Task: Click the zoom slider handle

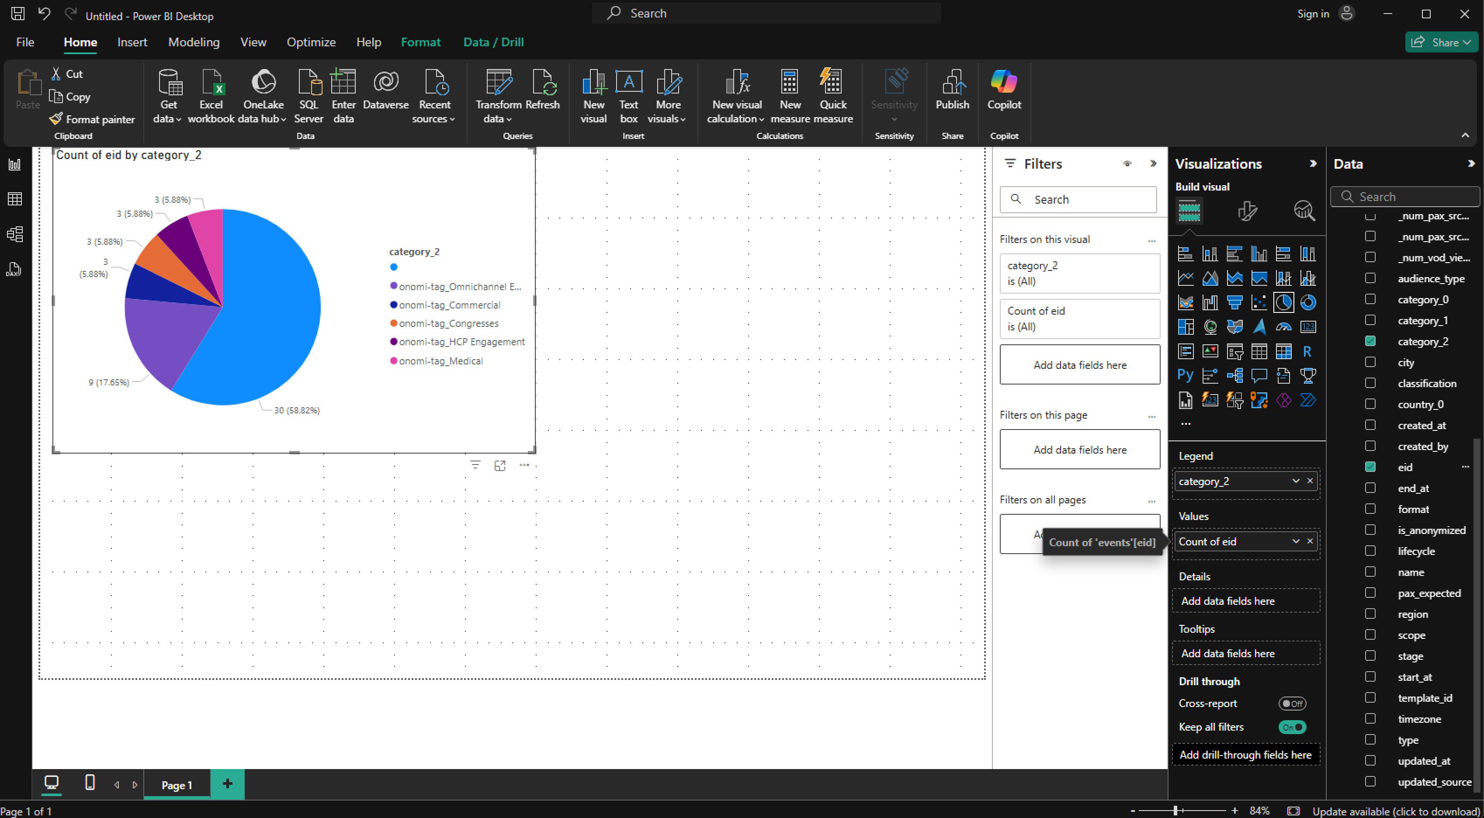Action: tap(1175, 811)
